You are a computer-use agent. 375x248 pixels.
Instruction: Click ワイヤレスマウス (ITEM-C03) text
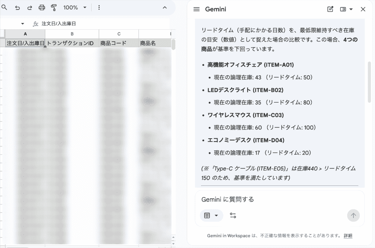pyautogui.click(x=246, y=115)
